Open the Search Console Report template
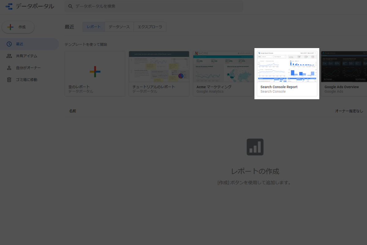The width and height of the screenshot is (367, 245). pos(287,73)
